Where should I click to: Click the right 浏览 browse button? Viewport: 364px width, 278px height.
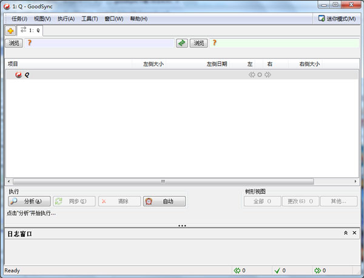pos(199,43)
